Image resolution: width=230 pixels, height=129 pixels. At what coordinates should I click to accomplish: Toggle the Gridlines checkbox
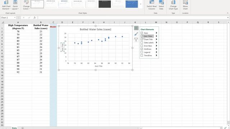pos(142,49)
